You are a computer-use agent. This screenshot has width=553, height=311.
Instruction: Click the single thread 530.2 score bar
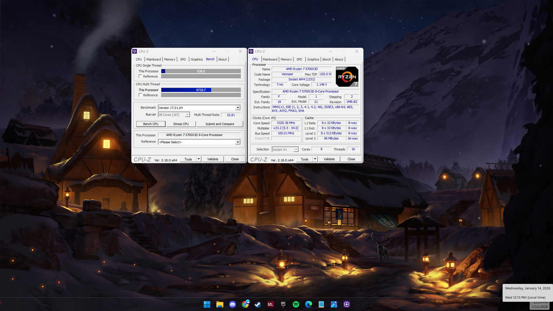[x=201, y=71]
